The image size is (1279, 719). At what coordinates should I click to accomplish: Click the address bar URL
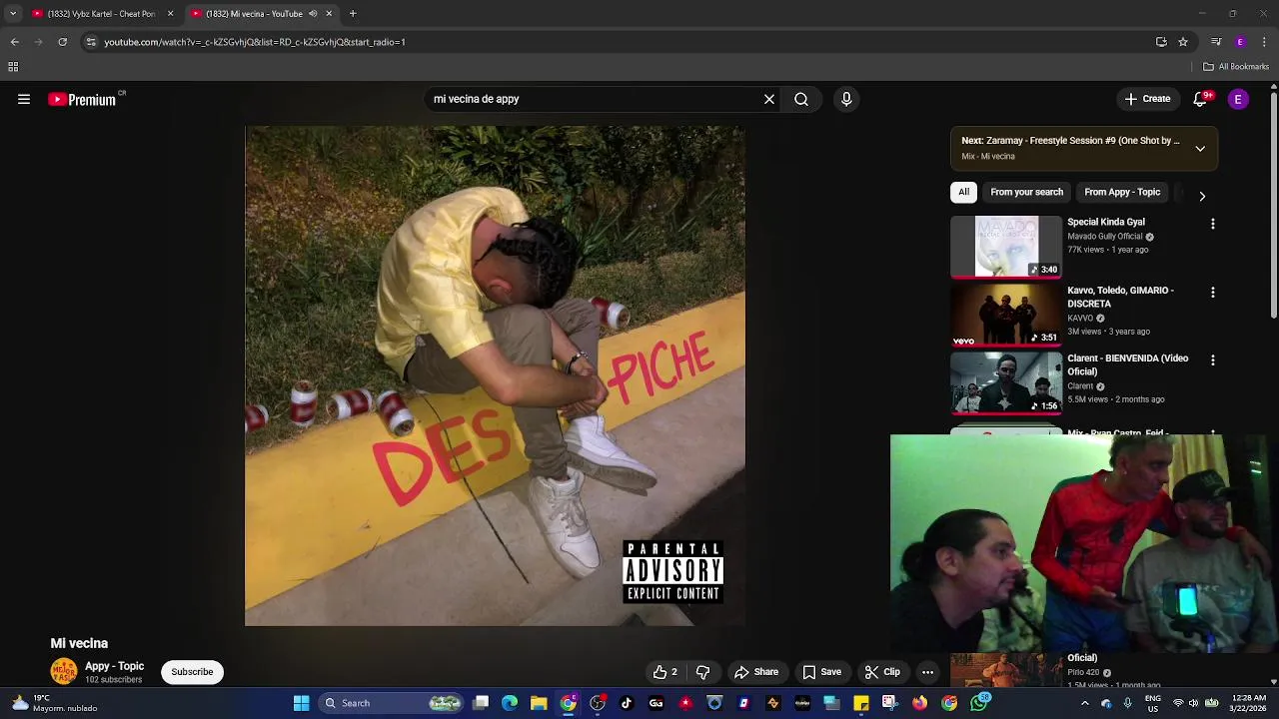pyautogui.click(x=254, y=42)
